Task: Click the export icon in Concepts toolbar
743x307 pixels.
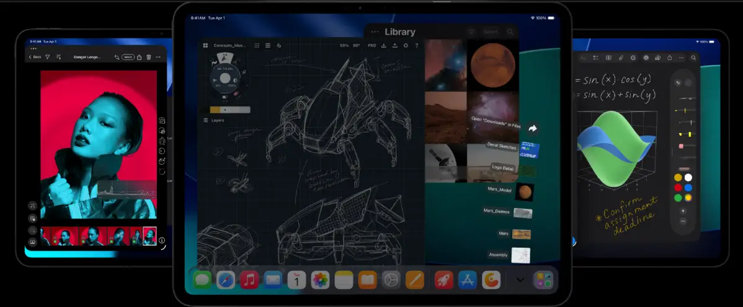Action: (x=394, y=45)
